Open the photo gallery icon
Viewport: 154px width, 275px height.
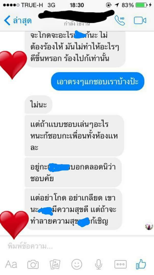55,264
